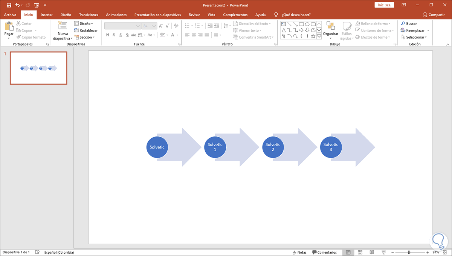Click Español (Colombia) language indicator
The image size is (452, 256).
59,252
